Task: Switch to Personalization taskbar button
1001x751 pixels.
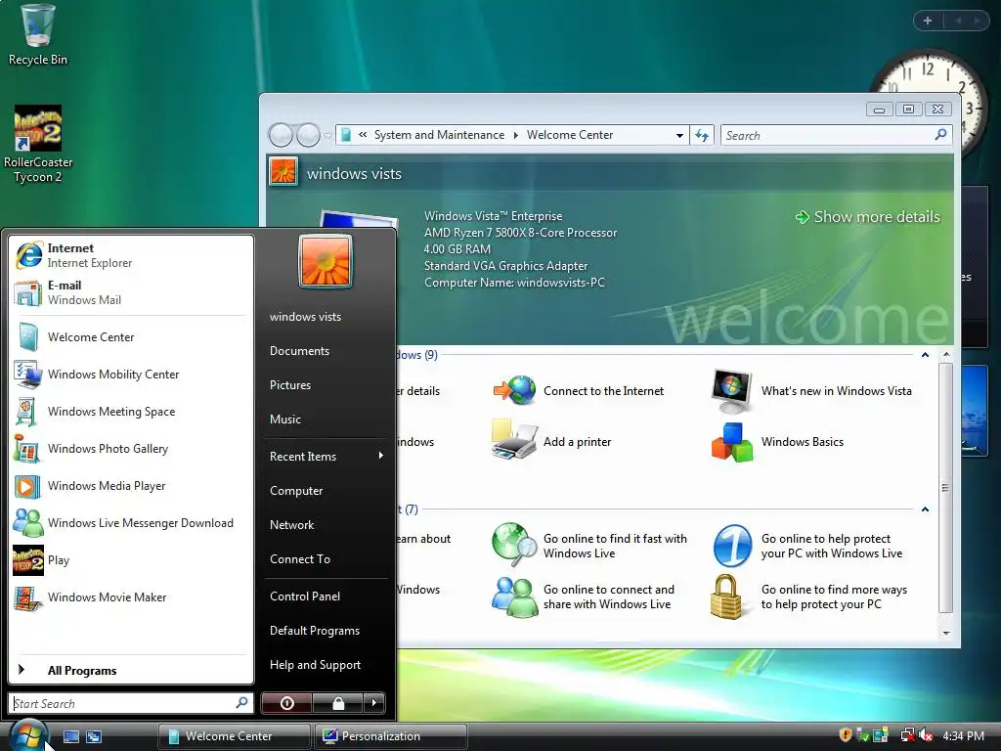Action: (x=391, y=736)
